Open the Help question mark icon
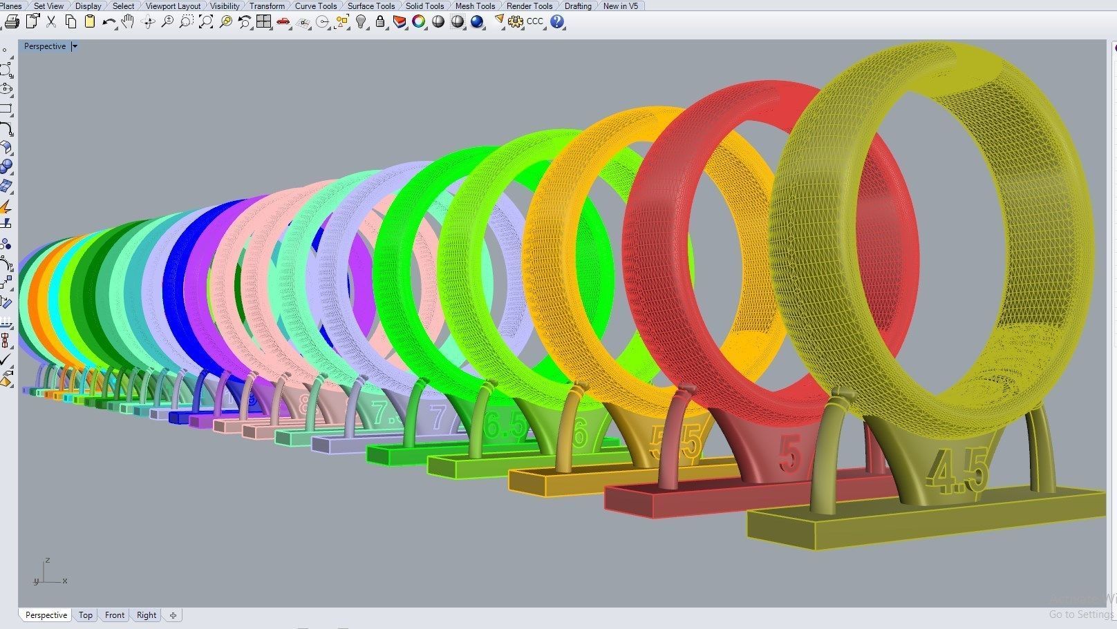The image size is (1117, 629). pos(557,22)
